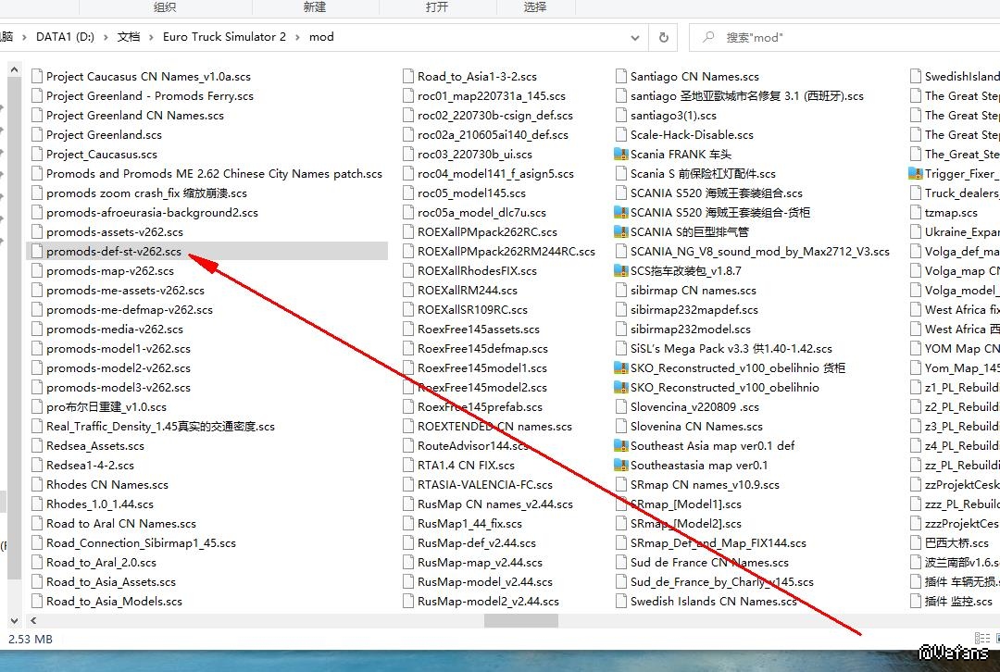Select the 文档 breadcrumb segment
The image size is (1000, 672).
128,37
